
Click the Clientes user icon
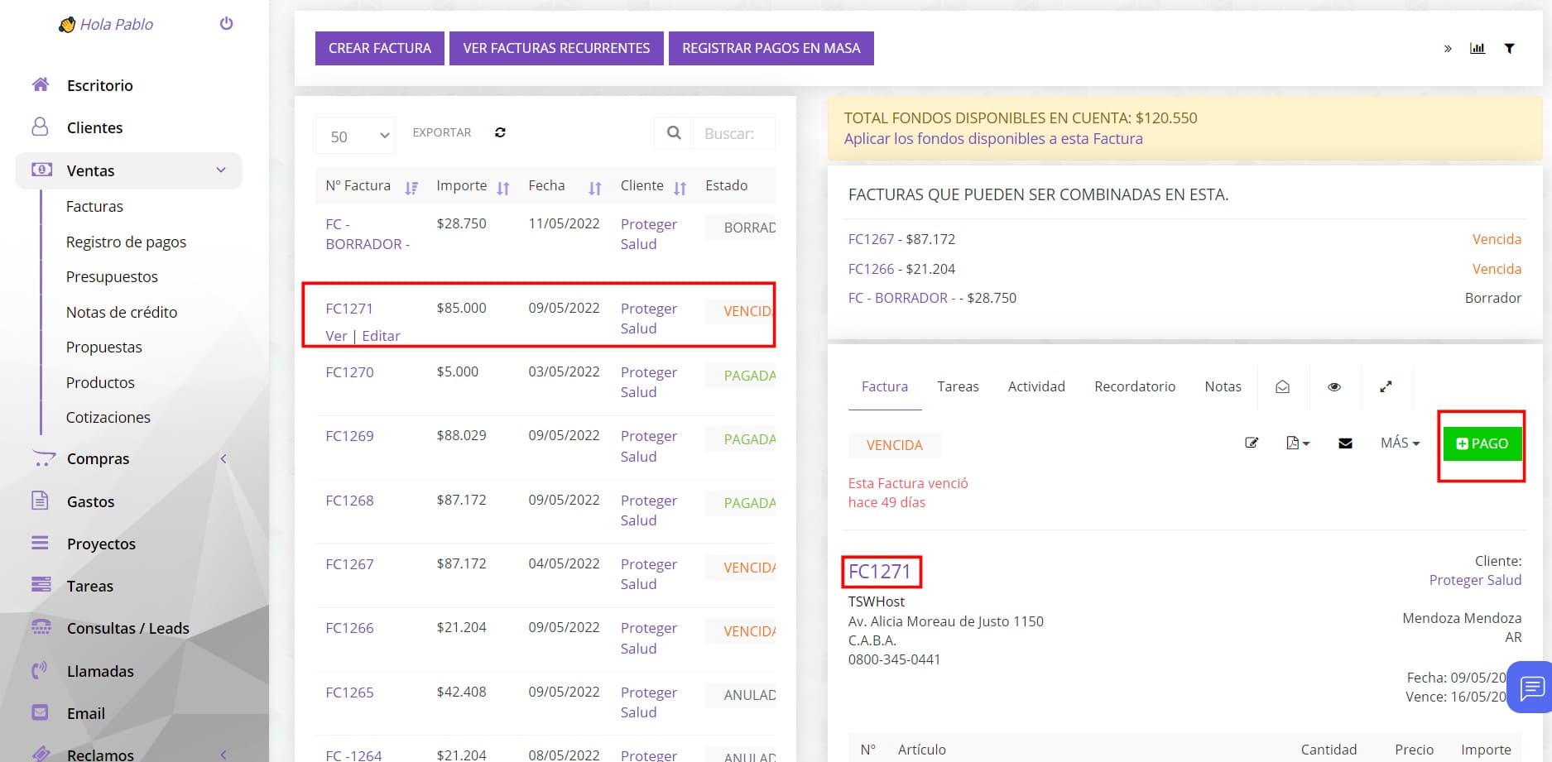coord(40,127)
